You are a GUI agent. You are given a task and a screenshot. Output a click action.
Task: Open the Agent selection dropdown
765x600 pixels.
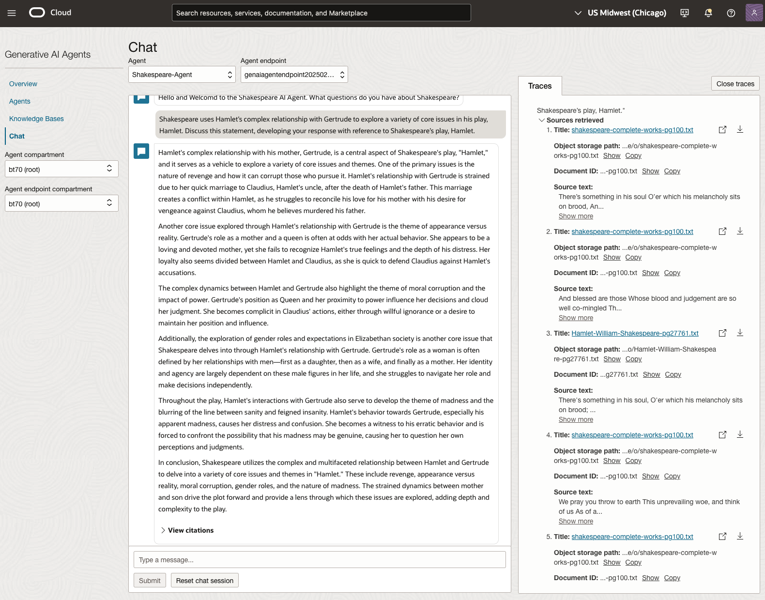point(182,75)
